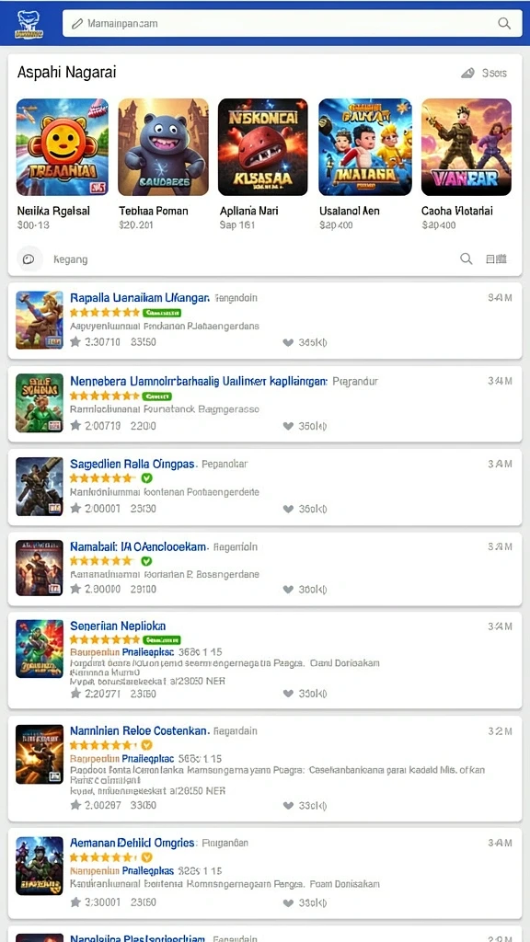This screenshot has width=530, height=942.
Task: Click the chat bubble icon beside Kegang
Action: point(29,258)
